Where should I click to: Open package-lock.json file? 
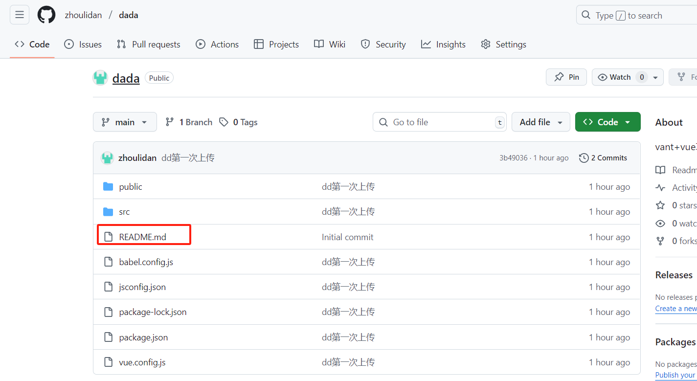153,312
